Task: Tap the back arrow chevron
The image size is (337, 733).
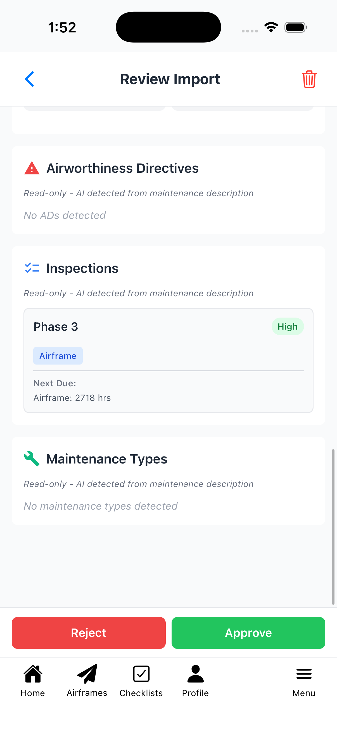Action: point(29,79)
